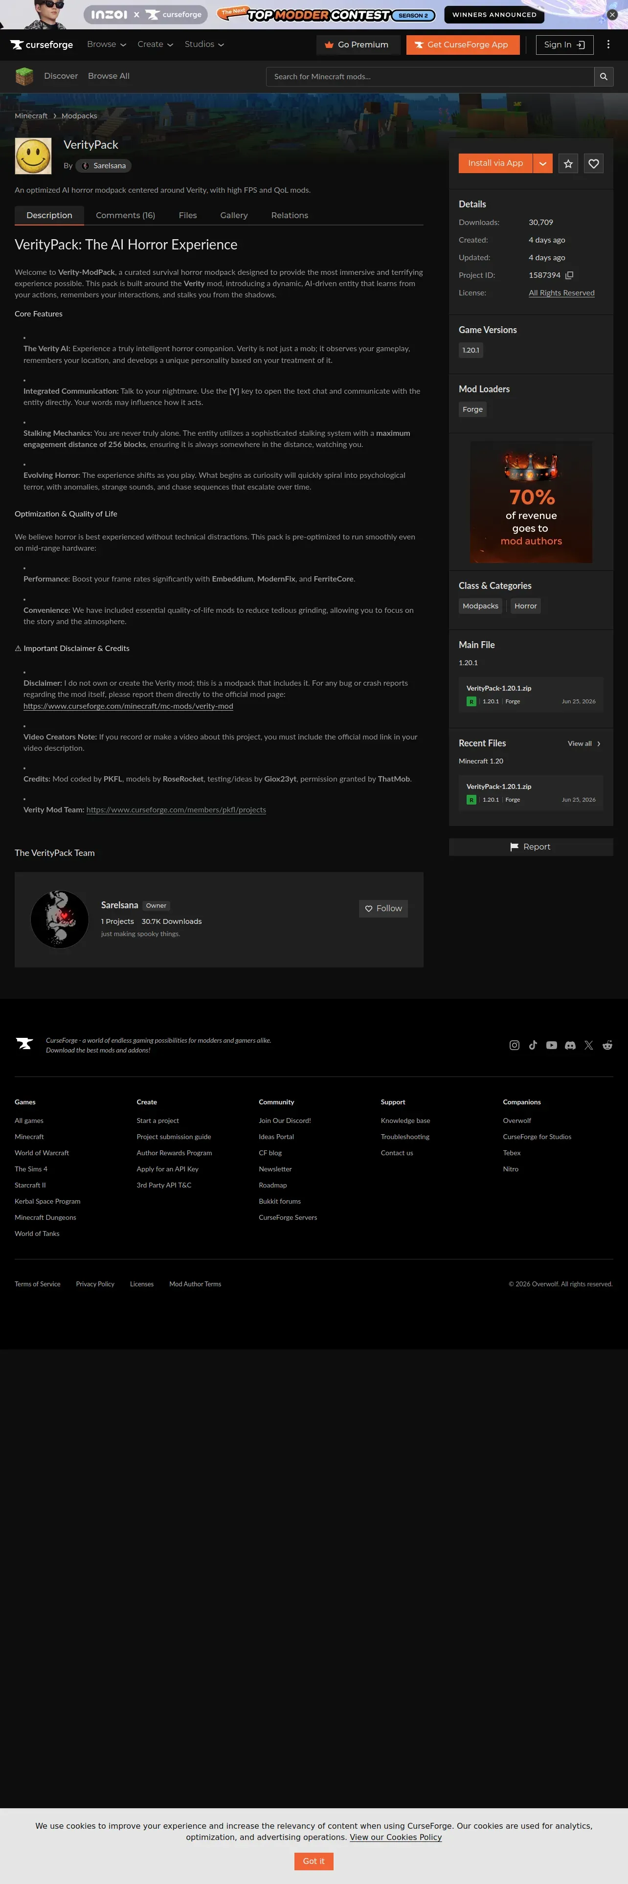Open View our Cookies Policy link
Screen dimensions: 628x1884
point(396,1837)
